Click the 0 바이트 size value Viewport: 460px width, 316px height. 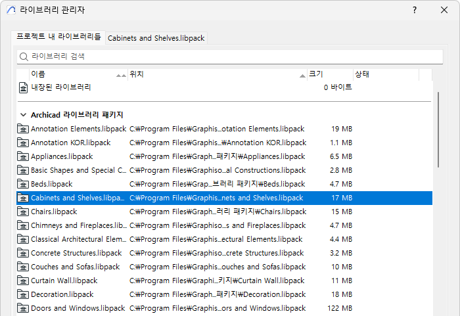338,87
